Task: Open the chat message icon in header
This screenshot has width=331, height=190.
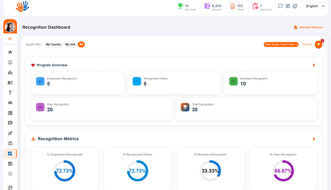Action: (280, 6)
